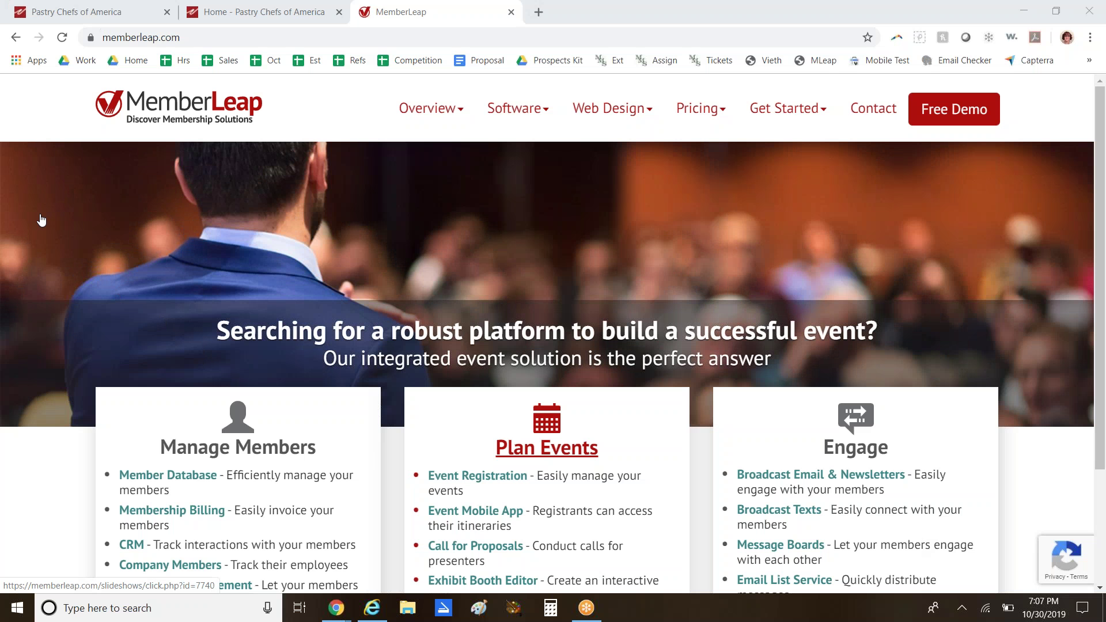Show hidden system tray icons
This screenshot has width=1106, height=622.
pos(961,608)
